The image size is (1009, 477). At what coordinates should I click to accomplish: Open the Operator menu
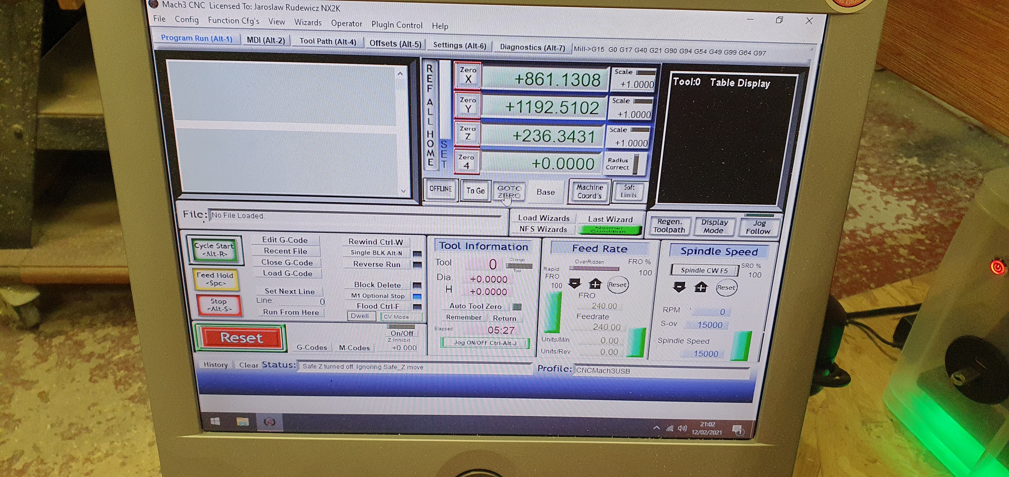click(x=346, y=23)
